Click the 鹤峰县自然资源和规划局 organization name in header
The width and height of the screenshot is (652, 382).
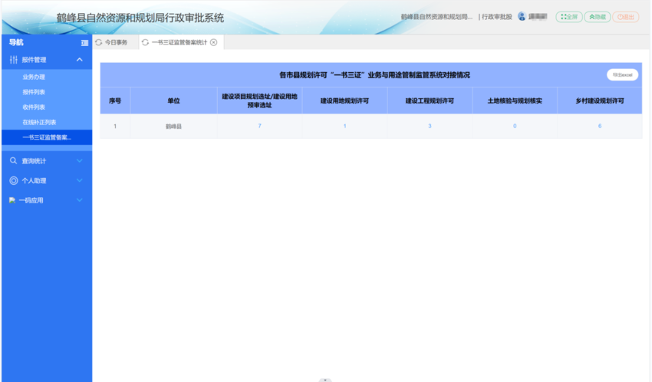click(x=436, y=17)
